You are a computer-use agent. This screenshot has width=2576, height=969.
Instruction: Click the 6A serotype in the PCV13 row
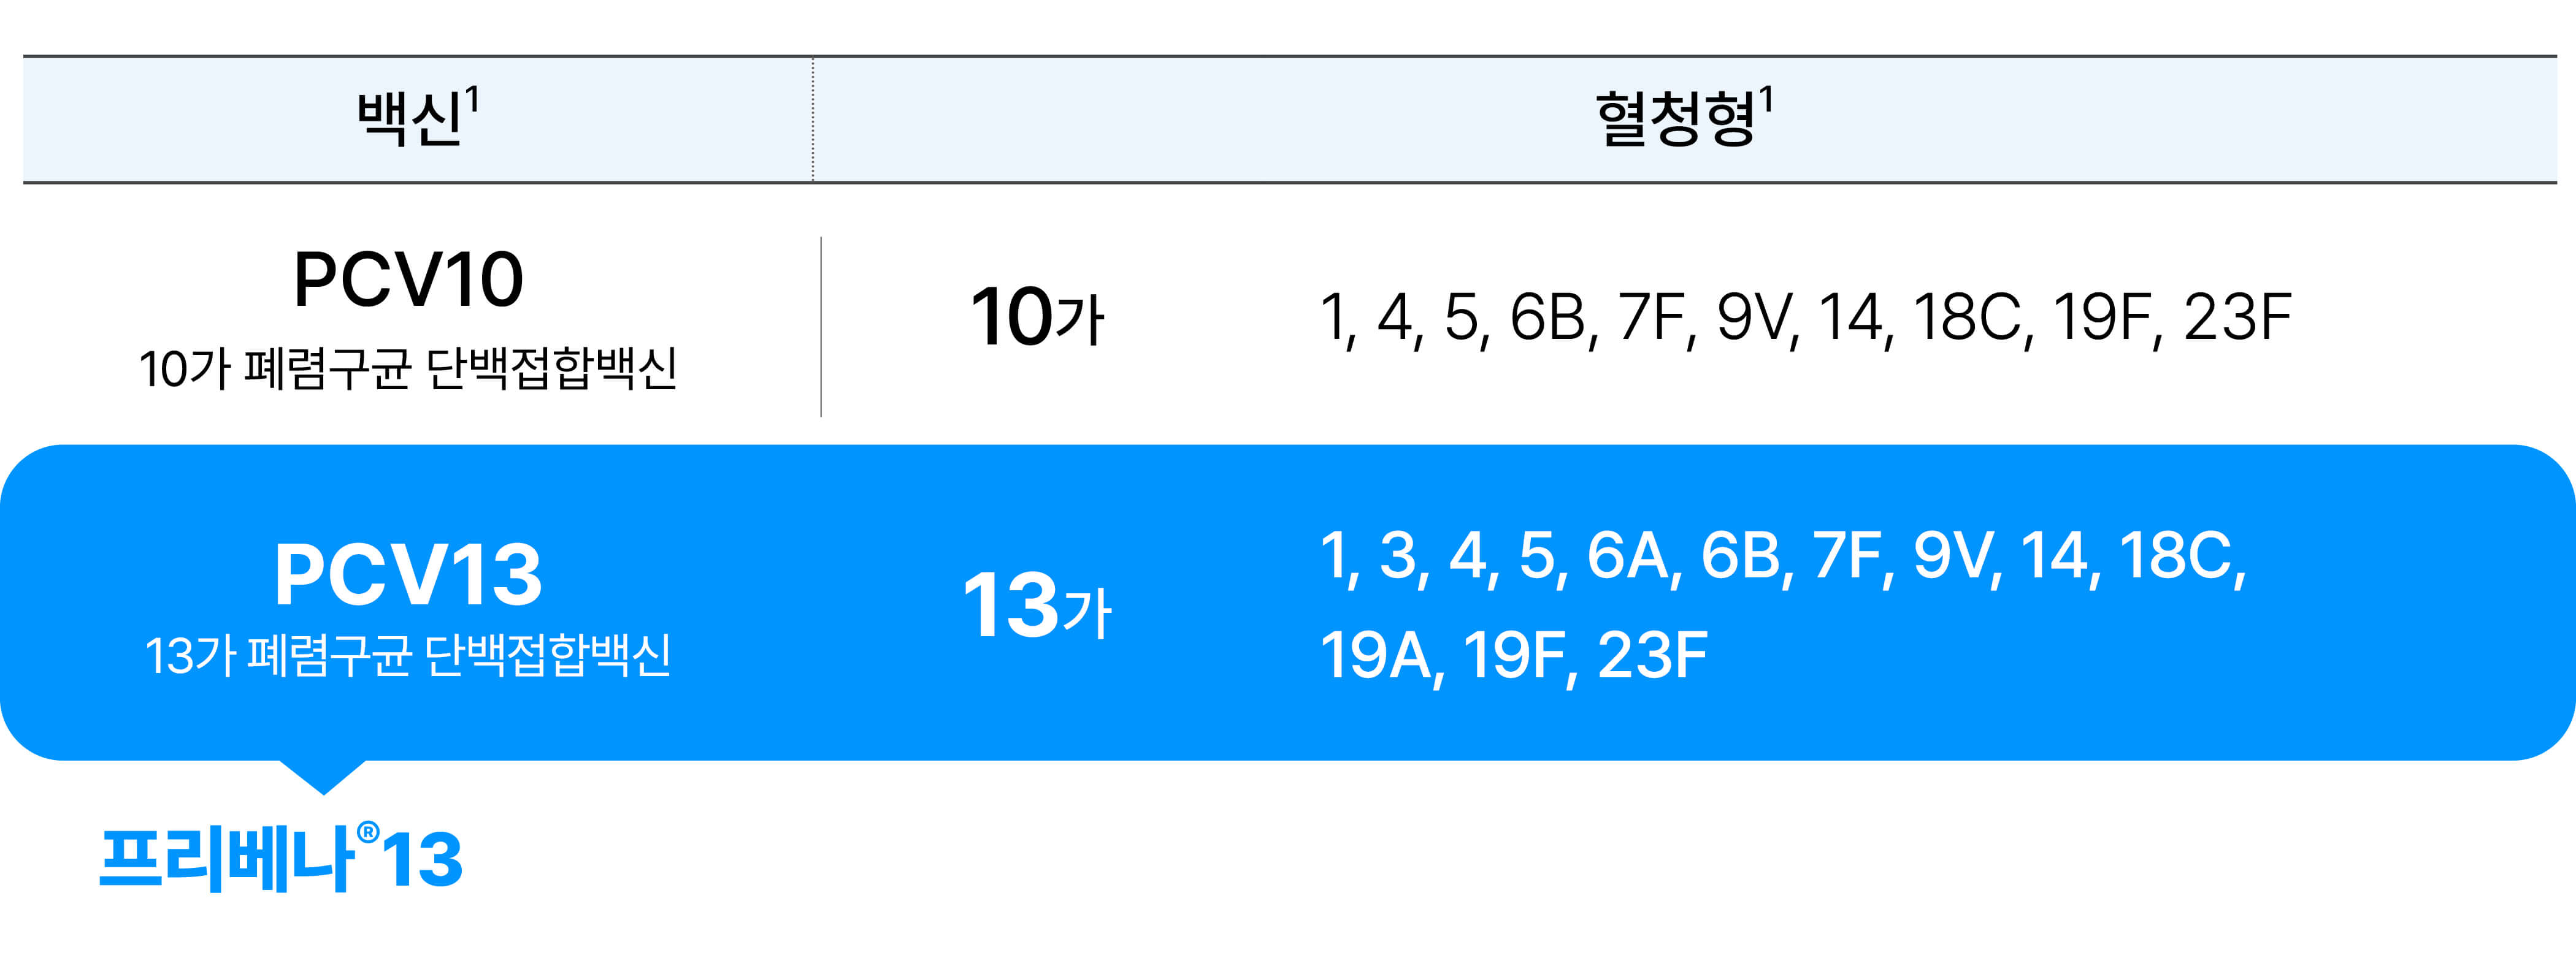[1627, 555]
